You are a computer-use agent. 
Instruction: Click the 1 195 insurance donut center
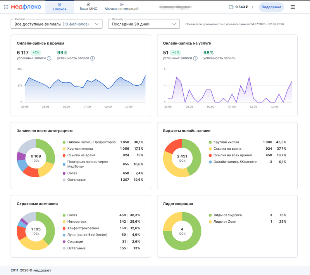36,231
